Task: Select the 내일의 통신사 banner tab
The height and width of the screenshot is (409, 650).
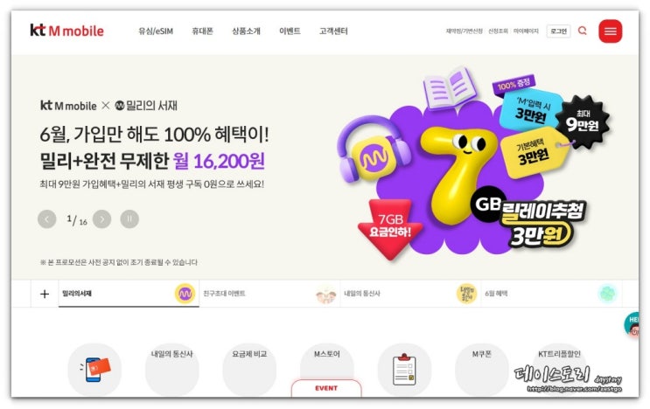Action: pos(410,294)
